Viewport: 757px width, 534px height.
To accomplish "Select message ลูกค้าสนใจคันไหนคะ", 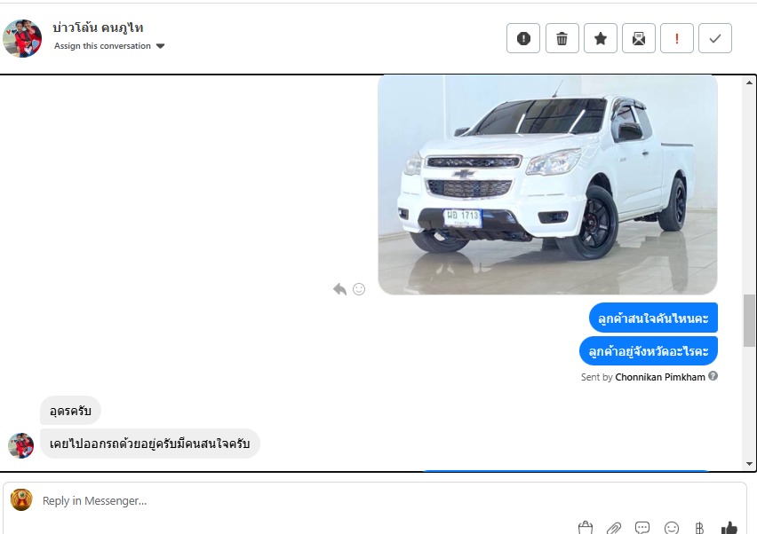I will [x=653, y=318].
